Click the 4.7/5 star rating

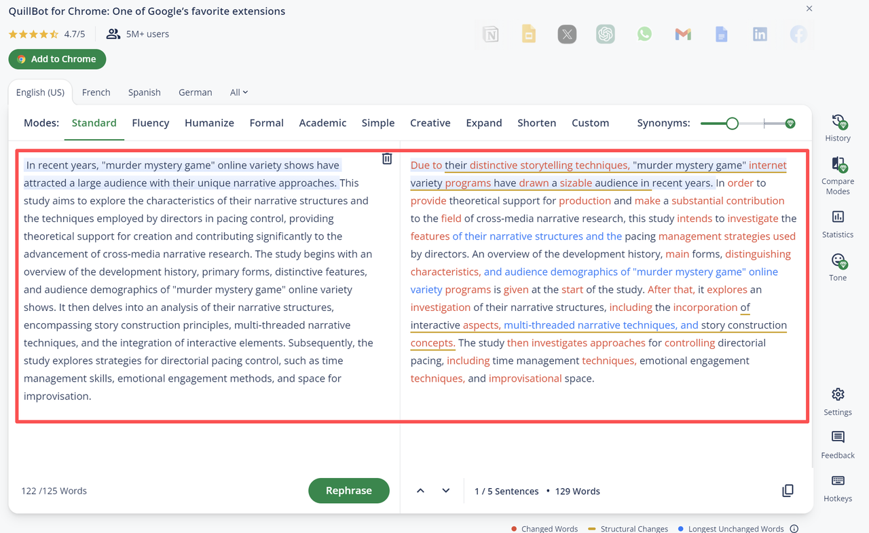(x=47, y=34)
